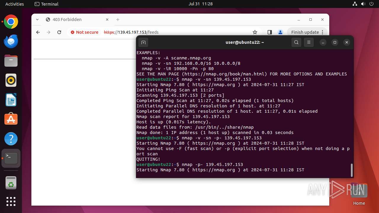Open Ubuntu Software store in the dock
The height and width of the screenshot is (213, 379).
coord(11,119)
